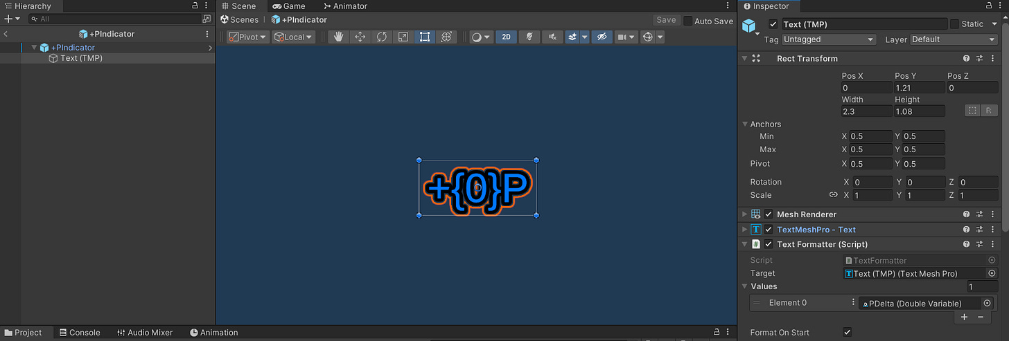The image size is (1009, 341).
Task: Collapse the Rect Transform component
Action: pos(745,59)
